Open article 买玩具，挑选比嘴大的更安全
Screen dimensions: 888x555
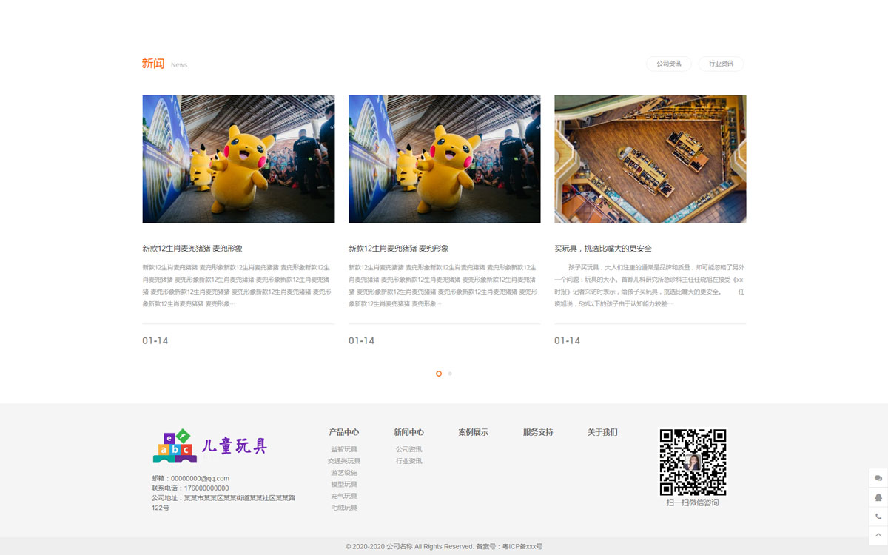tap(602, 249)
